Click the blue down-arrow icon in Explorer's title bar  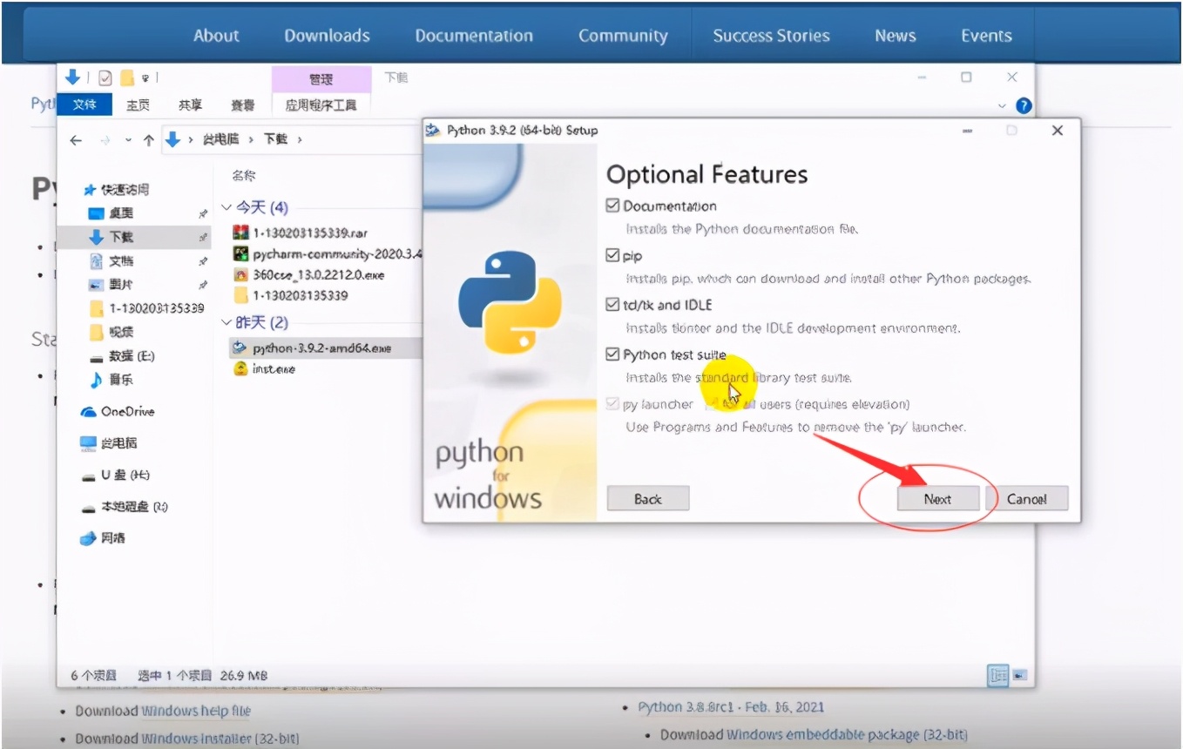pyautogui.click(x=72, y=78)
